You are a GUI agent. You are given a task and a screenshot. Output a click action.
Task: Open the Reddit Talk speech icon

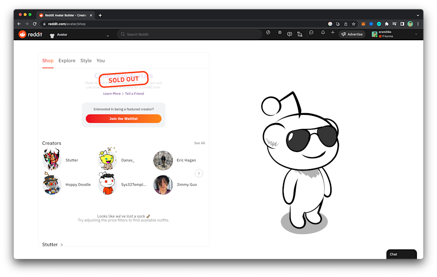[x=290, y=34]
